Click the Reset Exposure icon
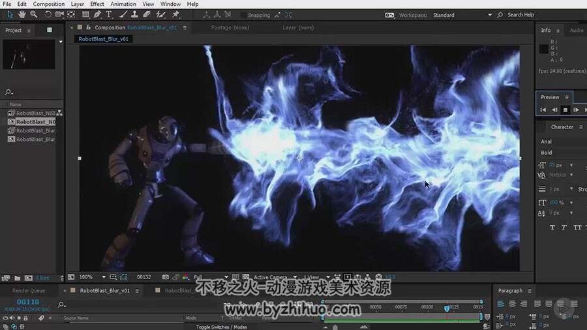The height and width of the screenshot is (330, 587). 378,277
